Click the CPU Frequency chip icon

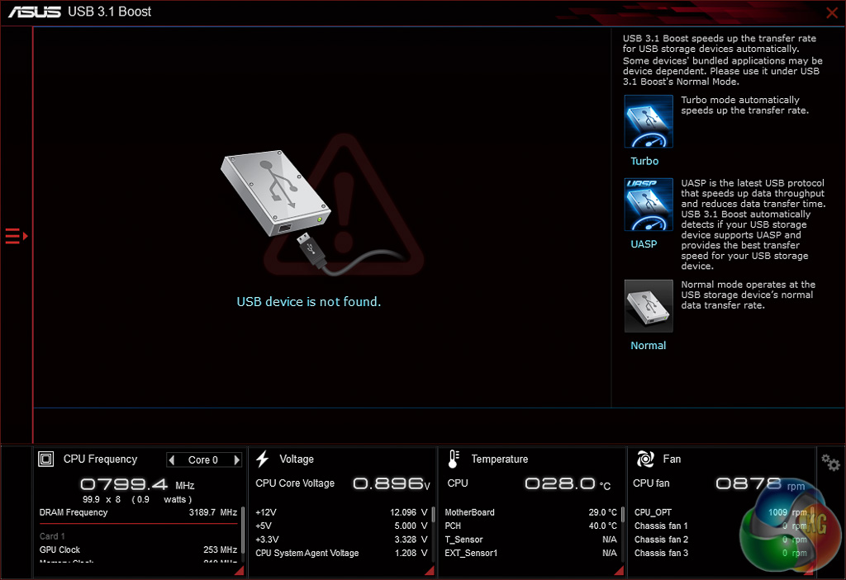tap(46, 460)
